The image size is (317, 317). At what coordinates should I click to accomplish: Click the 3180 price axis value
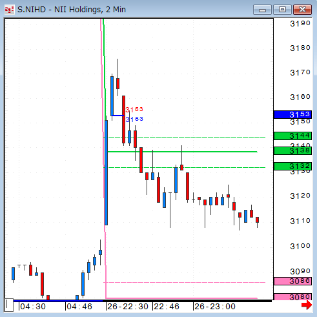pyautogui.click(x=300, y=48)
